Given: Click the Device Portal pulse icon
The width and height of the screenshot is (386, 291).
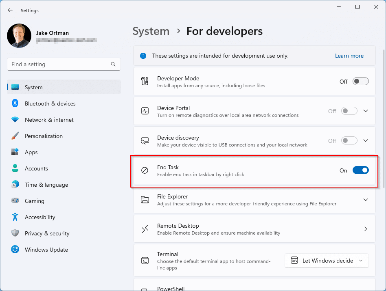Looking at the screenshot, I should 145,111.
